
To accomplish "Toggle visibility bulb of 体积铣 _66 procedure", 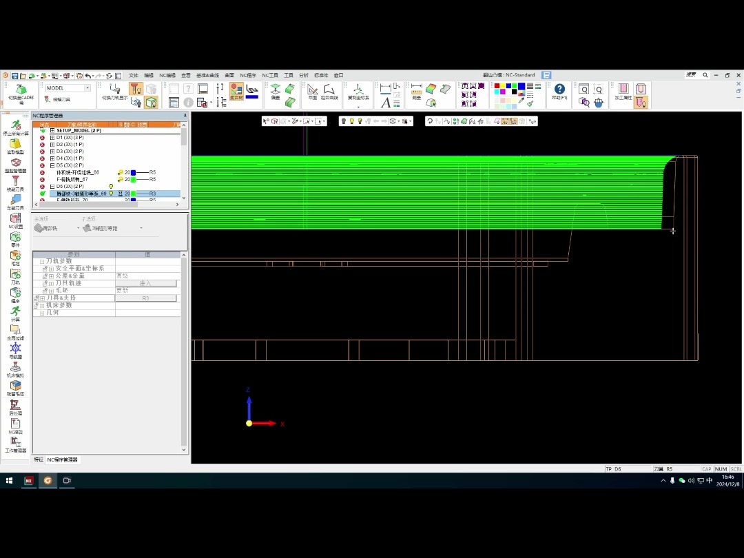I will [x=120, y=172].
